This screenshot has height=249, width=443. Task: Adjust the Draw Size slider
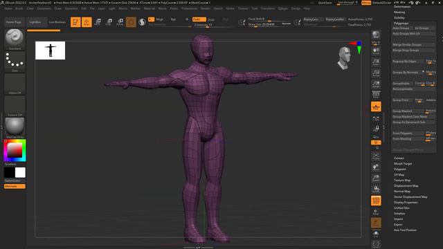tap(269, 24)
